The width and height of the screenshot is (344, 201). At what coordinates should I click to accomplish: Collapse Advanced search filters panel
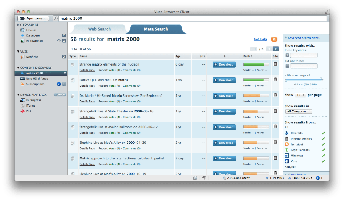[x=286, y=38]
